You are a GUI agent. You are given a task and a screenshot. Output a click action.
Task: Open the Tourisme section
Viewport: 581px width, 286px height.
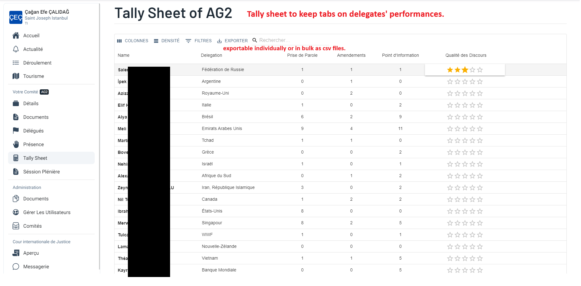[x=33, y=76]
